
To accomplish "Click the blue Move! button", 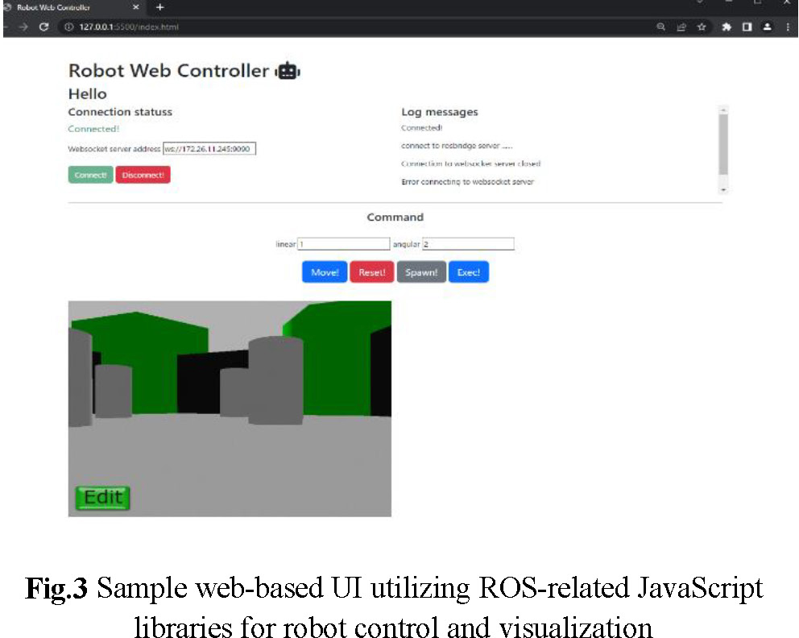I will (325, 272).
